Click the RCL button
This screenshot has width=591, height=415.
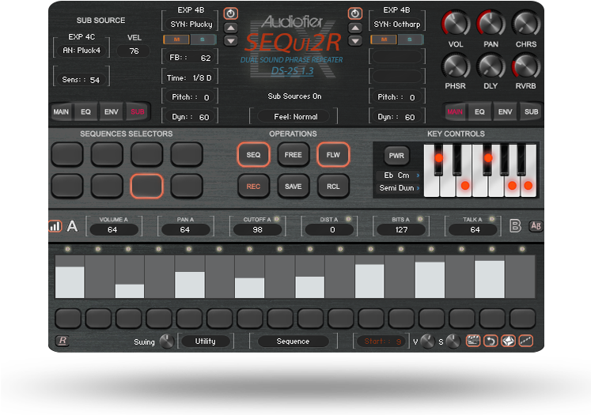(x=333, y=187)
